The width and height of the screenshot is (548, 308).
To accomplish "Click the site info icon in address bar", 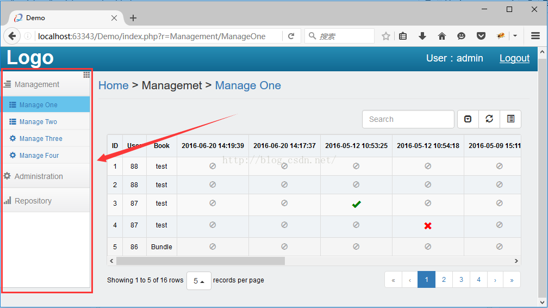I will click(x=28, y=36).
